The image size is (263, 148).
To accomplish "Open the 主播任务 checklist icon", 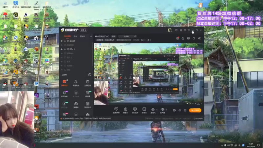I will pyautogui.click(x=87, y=83).
